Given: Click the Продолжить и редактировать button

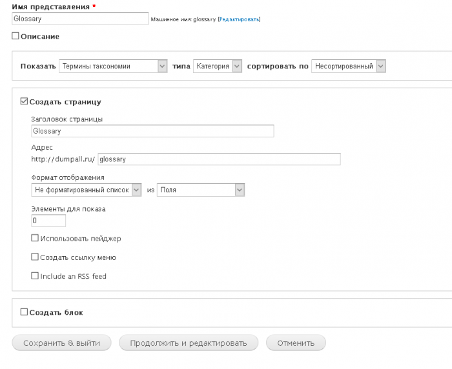Looking at the screenshot, I should point(188,343).
